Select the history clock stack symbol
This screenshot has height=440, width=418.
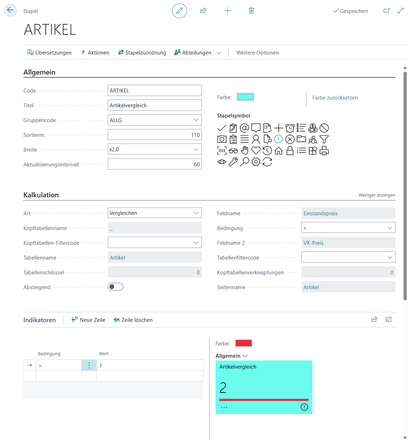[267, 151]
